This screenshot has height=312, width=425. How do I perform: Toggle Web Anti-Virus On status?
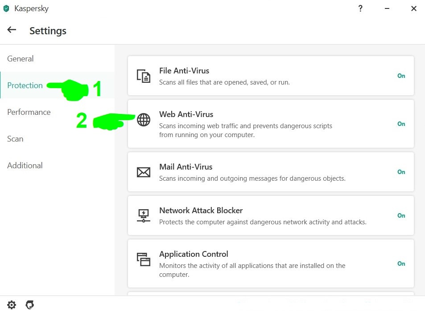(401, 124)
